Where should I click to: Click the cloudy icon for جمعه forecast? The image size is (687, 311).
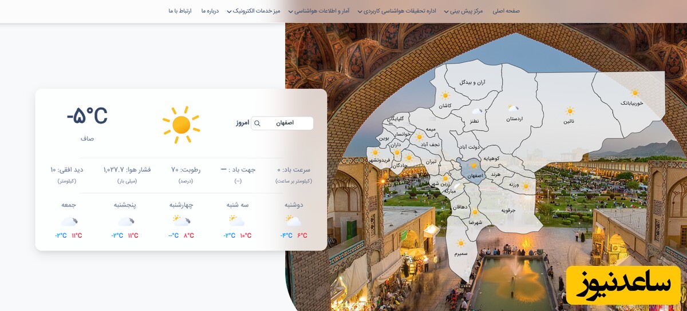(x=69, y=221)
